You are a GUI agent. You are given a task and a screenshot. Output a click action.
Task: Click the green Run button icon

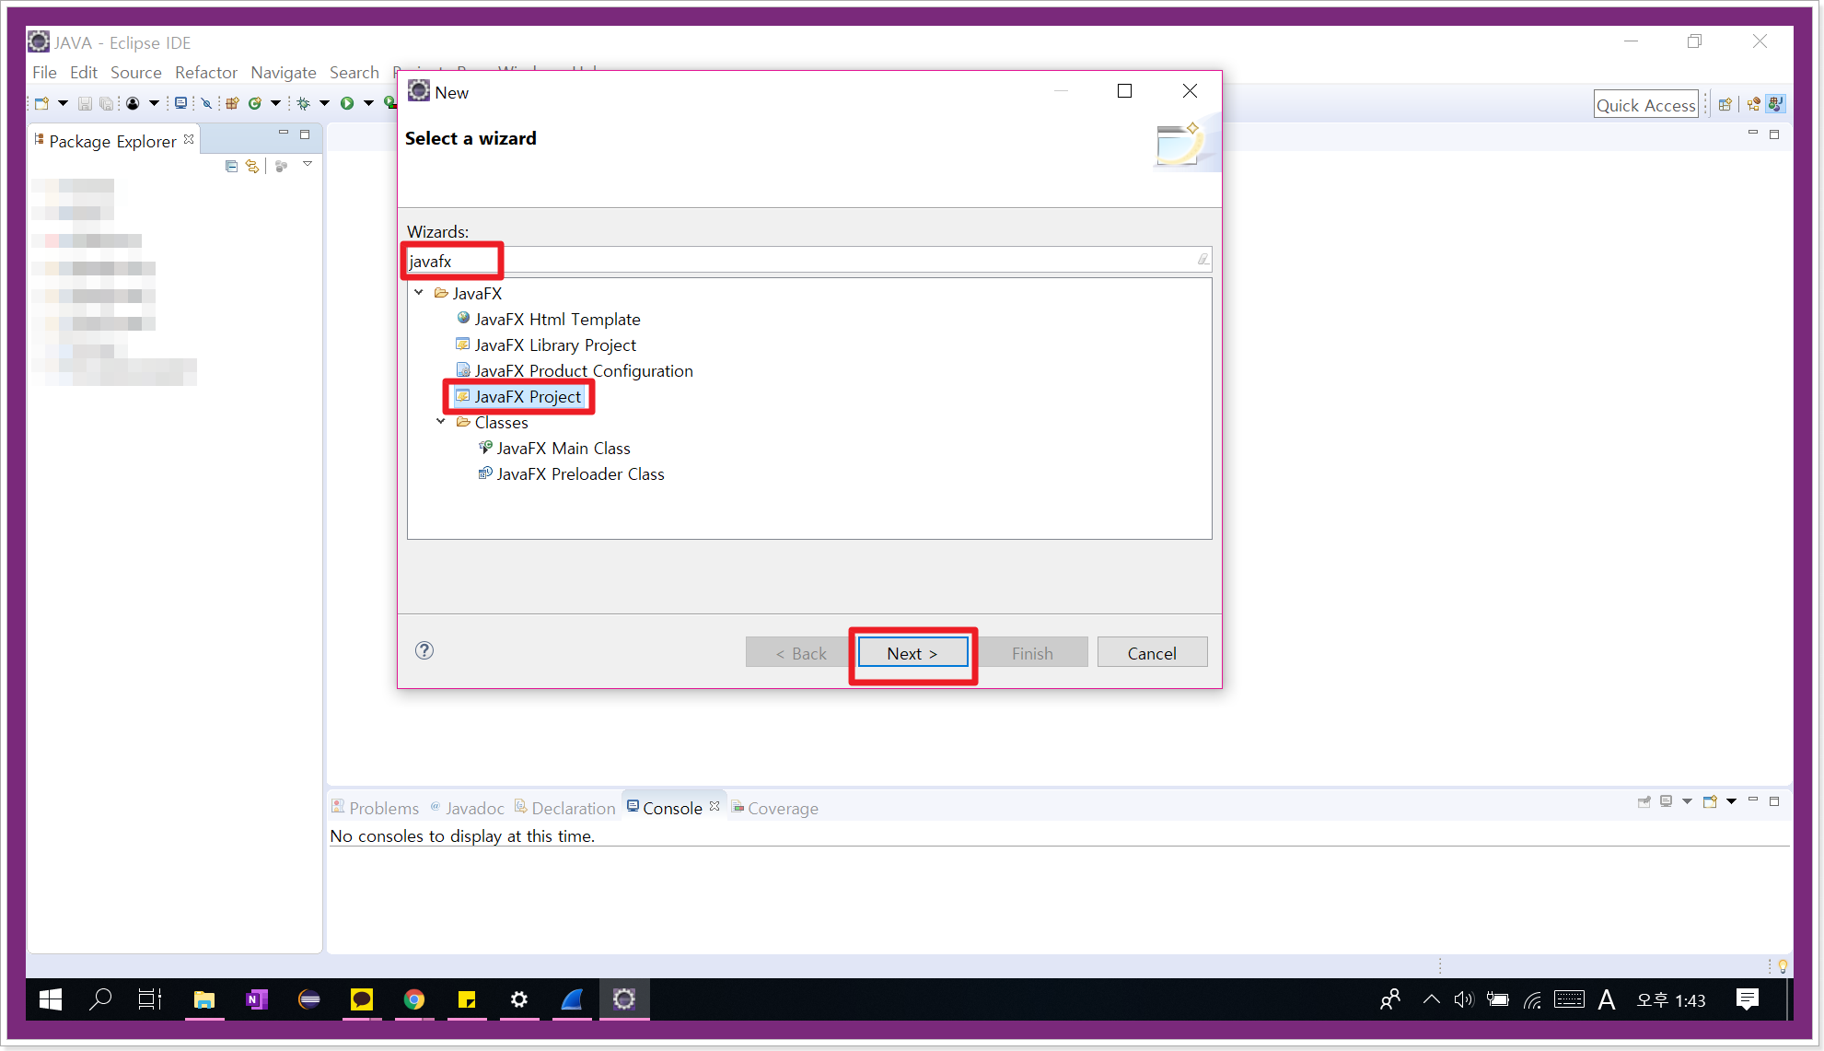click(x=347, y=103)
